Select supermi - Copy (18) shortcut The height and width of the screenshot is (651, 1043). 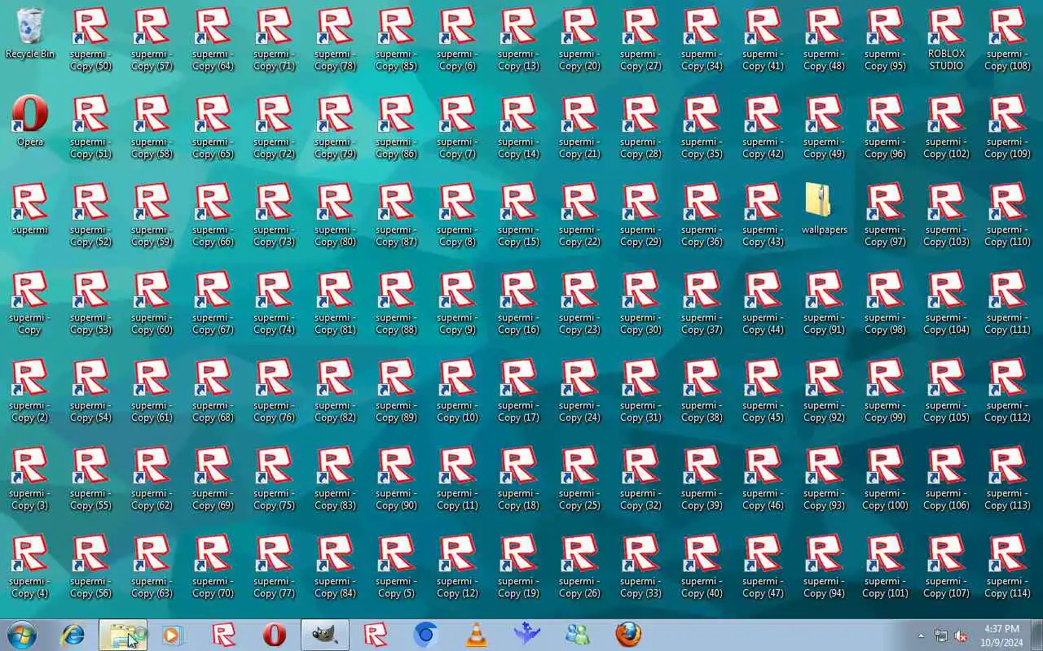(x=519, y=478)
